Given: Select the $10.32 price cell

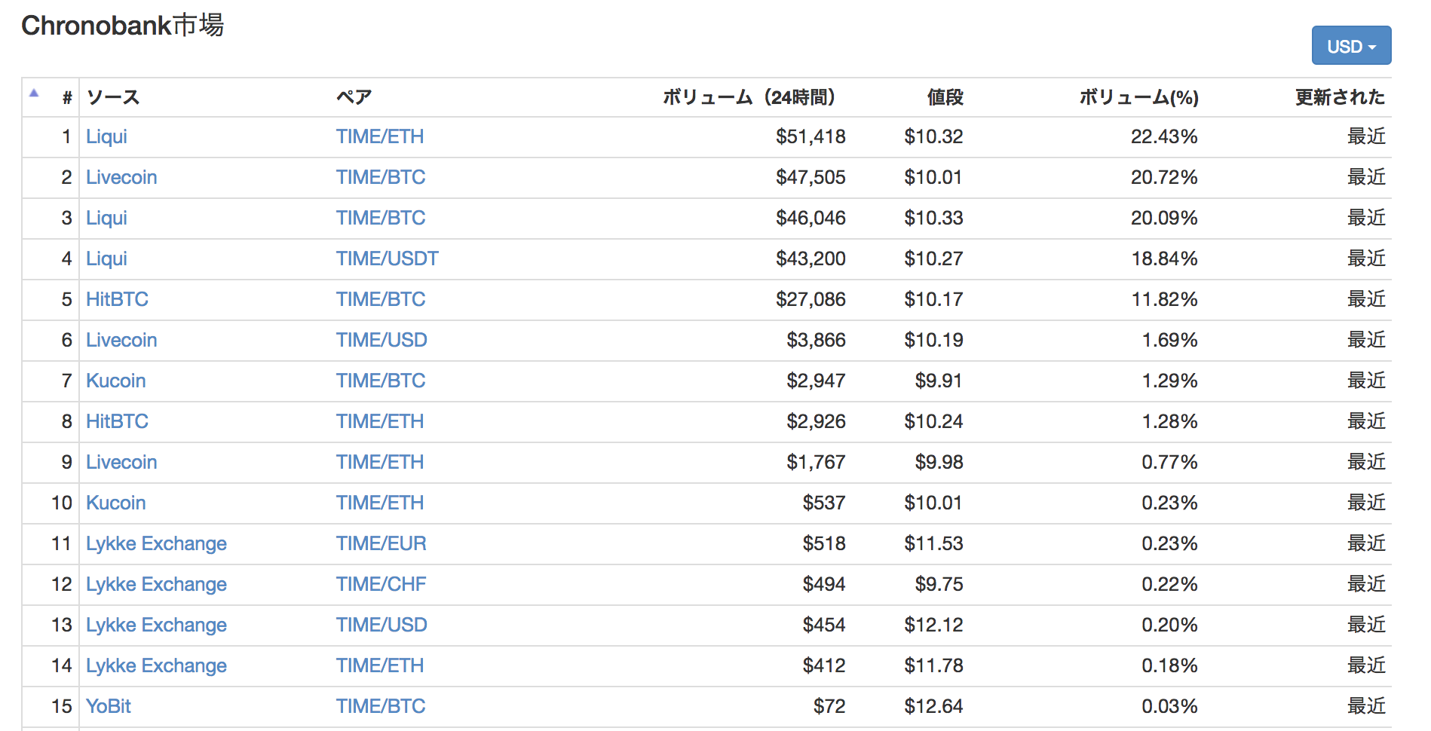Looking at the screenshot, I should pos(933,136).
